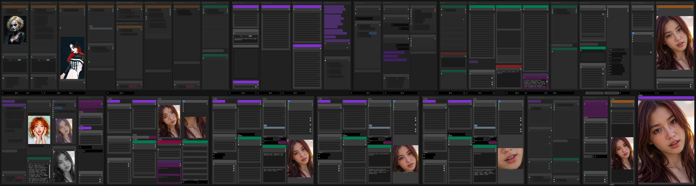The height and width of the screenshot is (186, 696).
Task: Select the blonde joker-makeup image in Image Load
Action: [x=14, y=30]
